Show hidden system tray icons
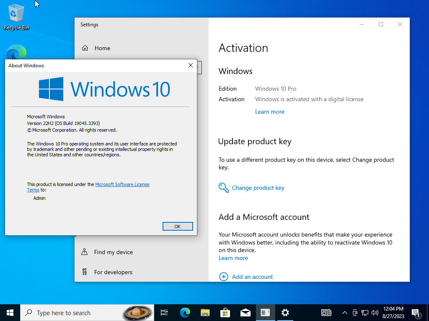This screenshot has height=321, width=429. pos(345,313)
